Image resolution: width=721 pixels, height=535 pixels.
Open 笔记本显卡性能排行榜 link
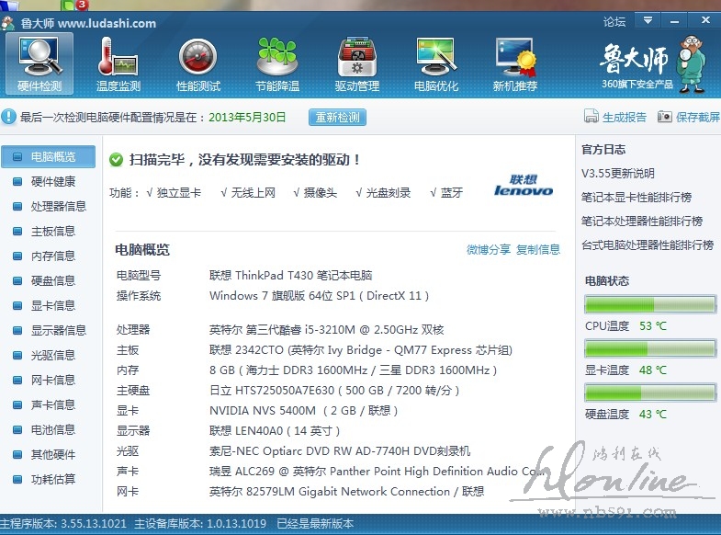[x=637, y=198]
